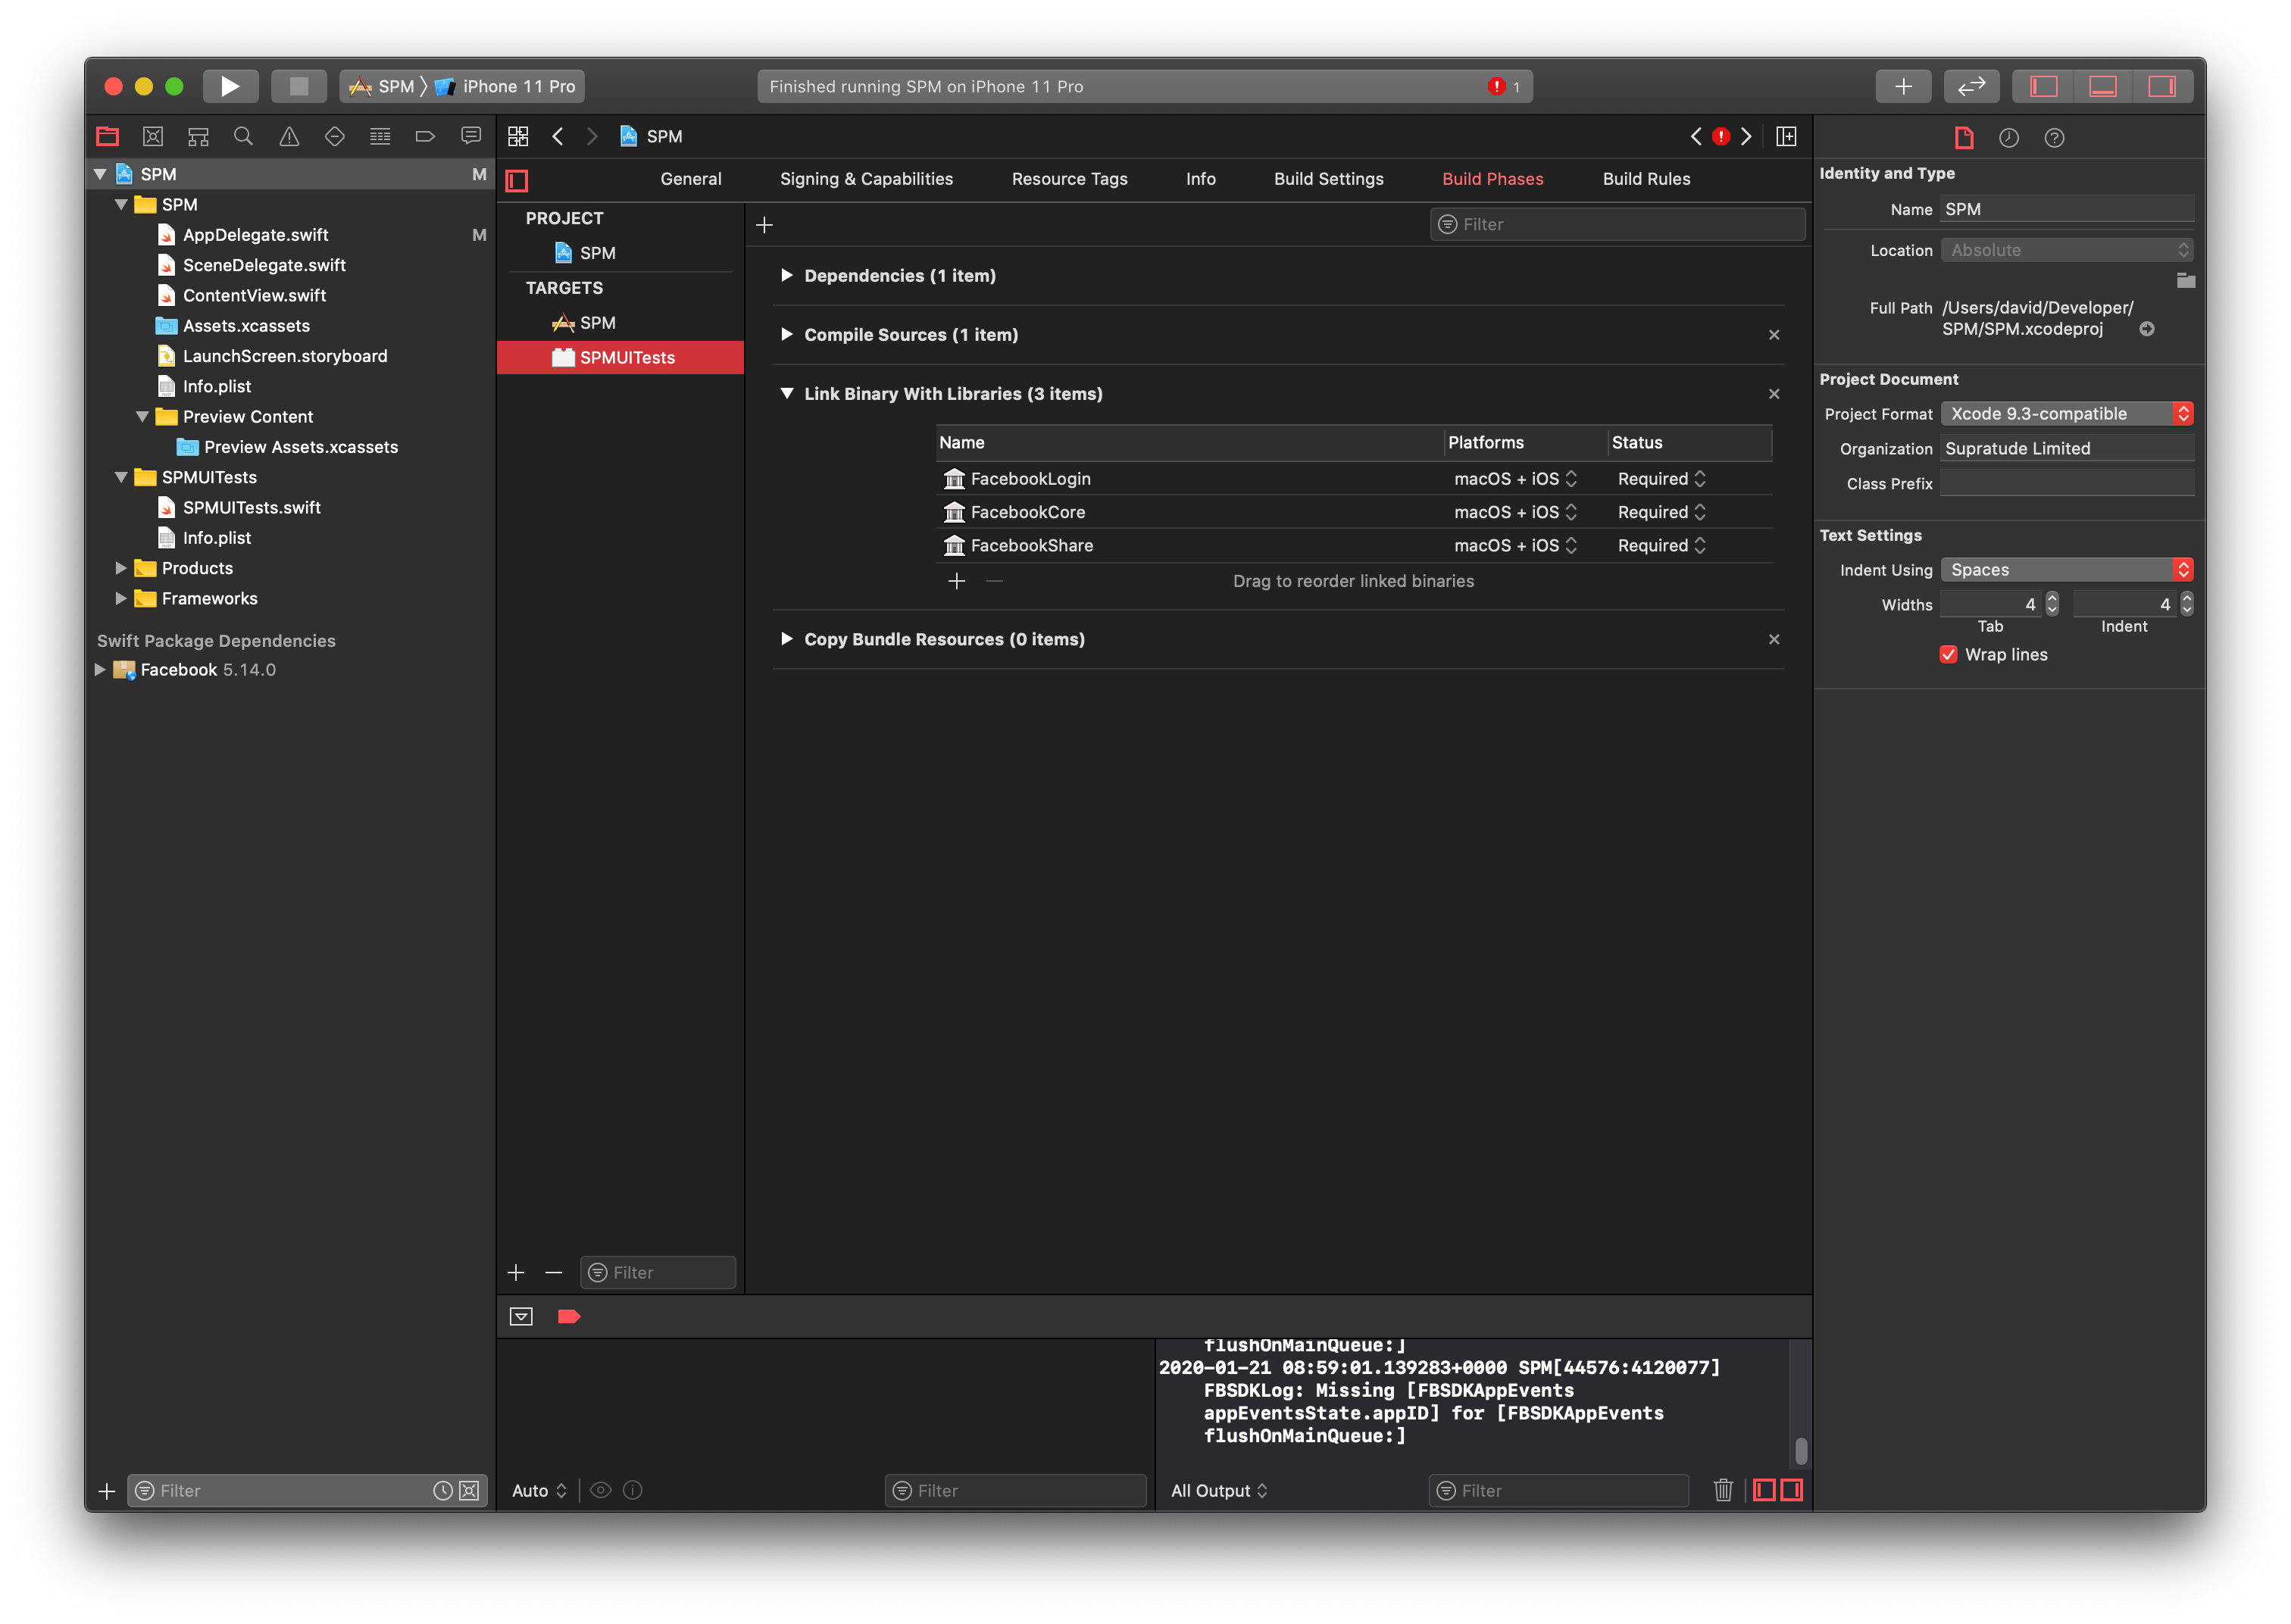This screenshot has width=2291, height=1624.
Task: Enable code review with arrows button
Action: tap(1971, 86)
